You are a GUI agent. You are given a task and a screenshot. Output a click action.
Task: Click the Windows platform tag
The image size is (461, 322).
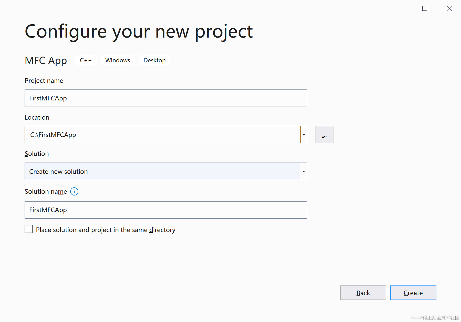pos(118,60)
